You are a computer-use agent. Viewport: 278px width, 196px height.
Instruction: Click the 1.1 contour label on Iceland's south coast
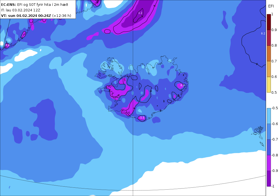(142, 117)
